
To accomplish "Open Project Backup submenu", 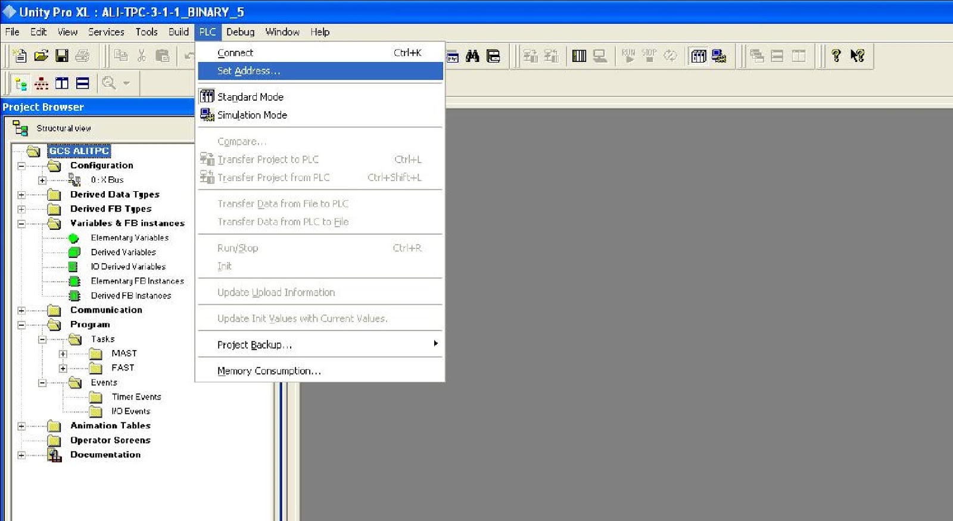I will click(x=320, y=345).
